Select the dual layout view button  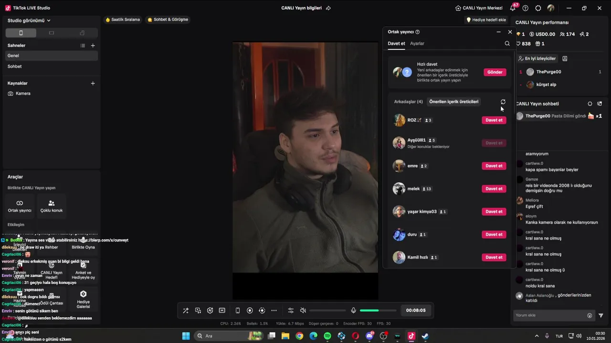pyautogui.click(x=82, y=33)
